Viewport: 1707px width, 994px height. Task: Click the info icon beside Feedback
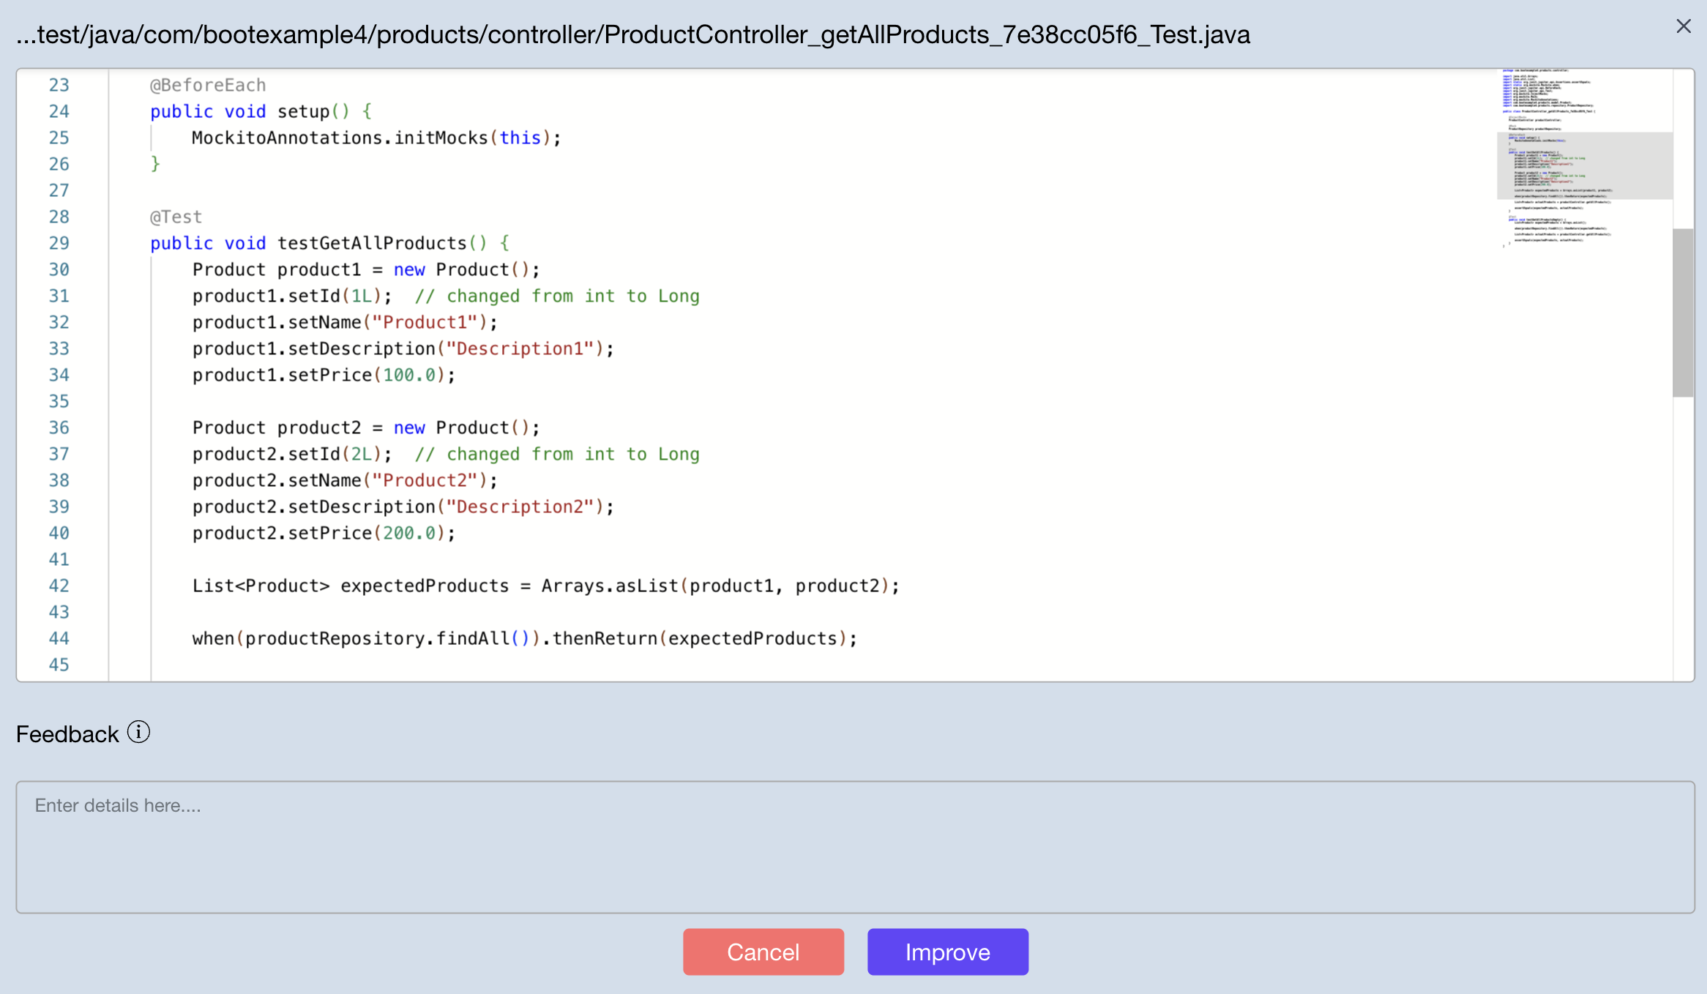(x=138, y=732)
